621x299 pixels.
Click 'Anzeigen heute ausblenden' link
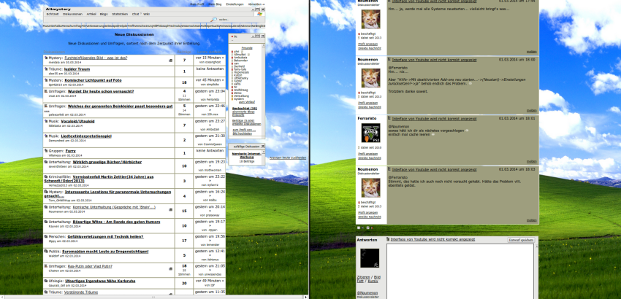point(288,158)
